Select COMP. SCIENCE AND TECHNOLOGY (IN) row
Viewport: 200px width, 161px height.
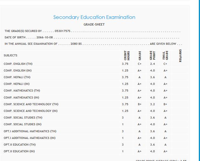[31, 111]
